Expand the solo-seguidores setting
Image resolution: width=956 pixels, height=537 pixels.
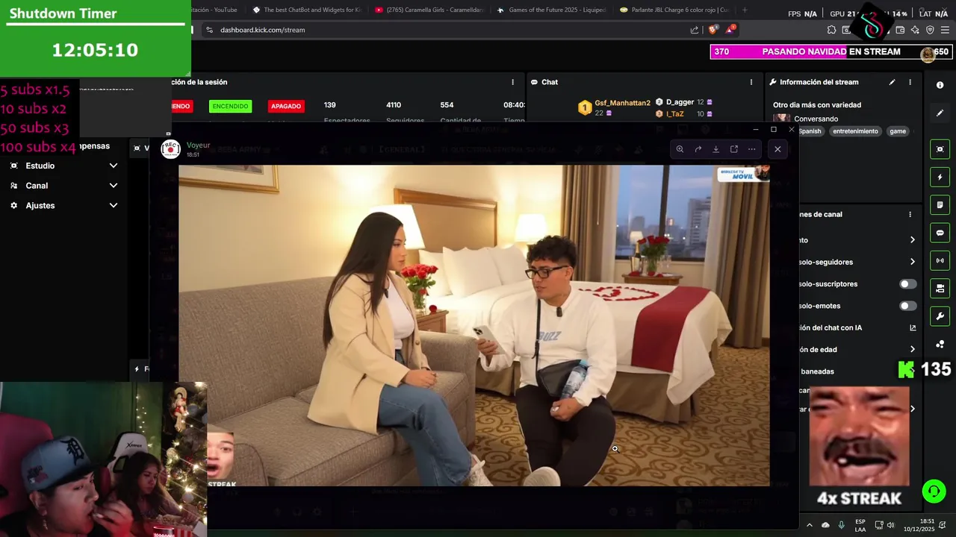point(912,262)
